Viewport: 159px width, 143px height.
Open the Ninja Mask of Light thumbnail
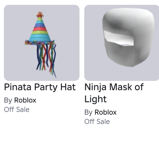click(x=121, y=43)
